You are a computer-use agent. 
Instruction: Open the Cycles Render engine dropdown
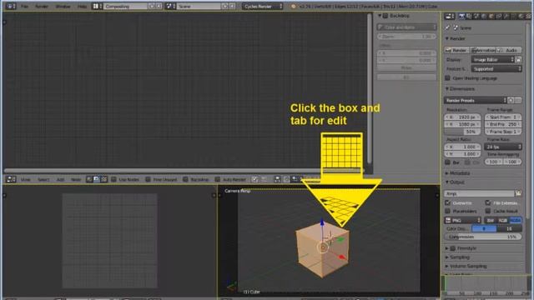click(263, 6)
